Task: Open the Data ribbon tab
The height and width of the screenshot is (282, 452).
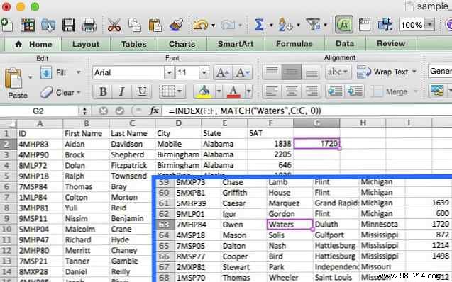Action: click(345, 44)
